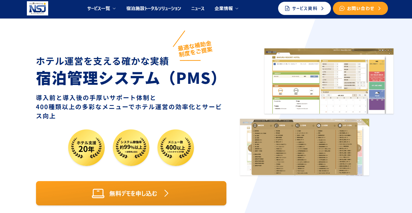Click the レポート管理 icon in the menu screenshot

point(340,125)
